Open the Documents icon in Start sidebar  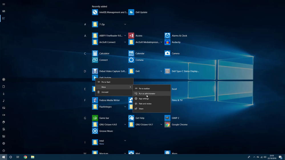point(4,87)
